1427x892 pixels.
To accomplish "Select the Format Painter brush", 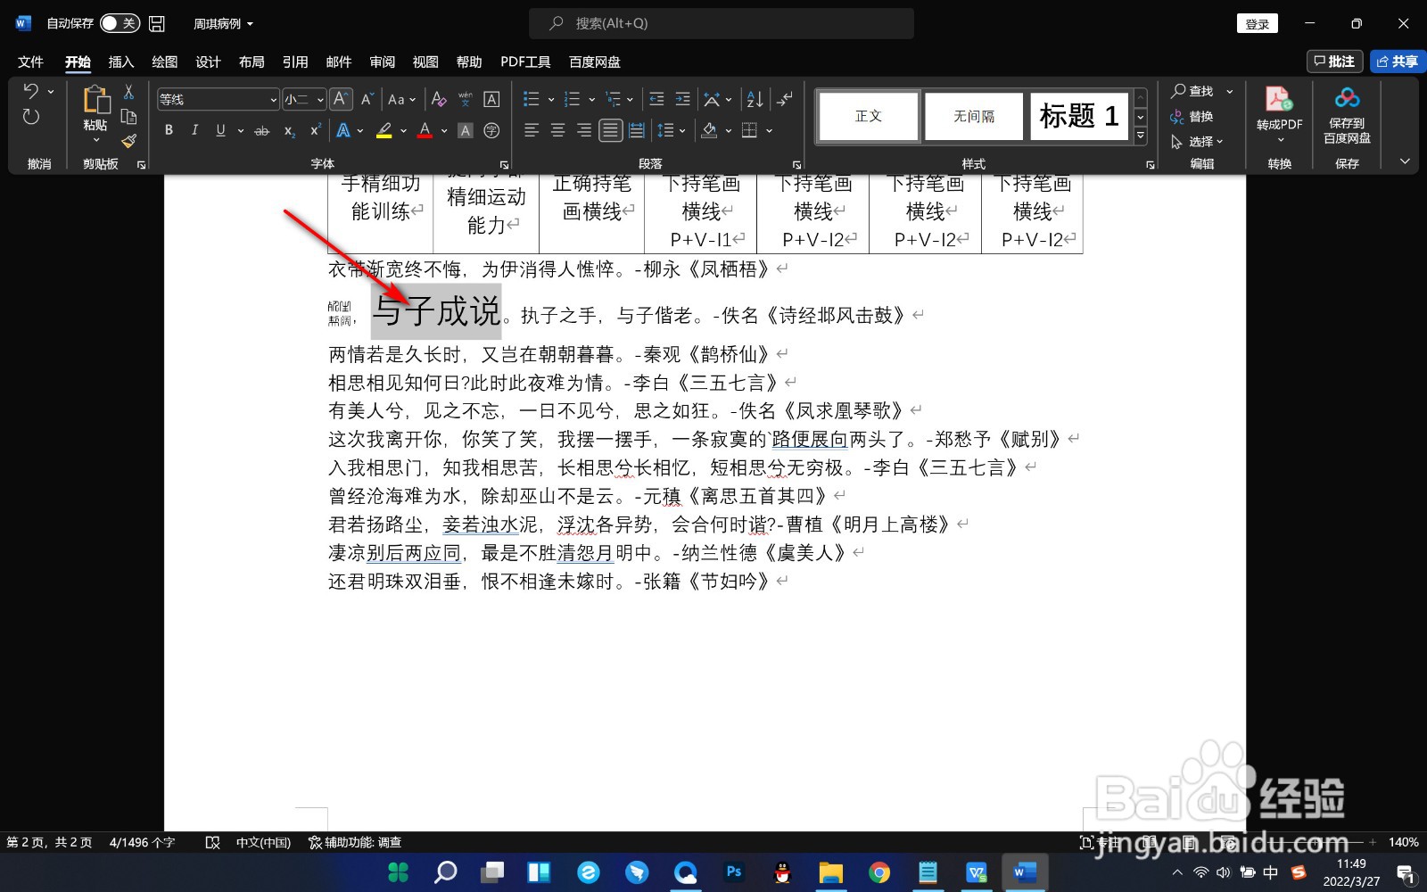I will tap(128, 141).
